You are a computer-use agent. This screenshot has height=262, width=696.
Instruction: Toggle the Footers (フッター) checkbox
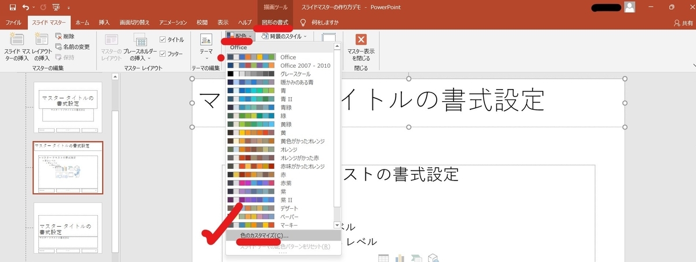tap(172, 54)
